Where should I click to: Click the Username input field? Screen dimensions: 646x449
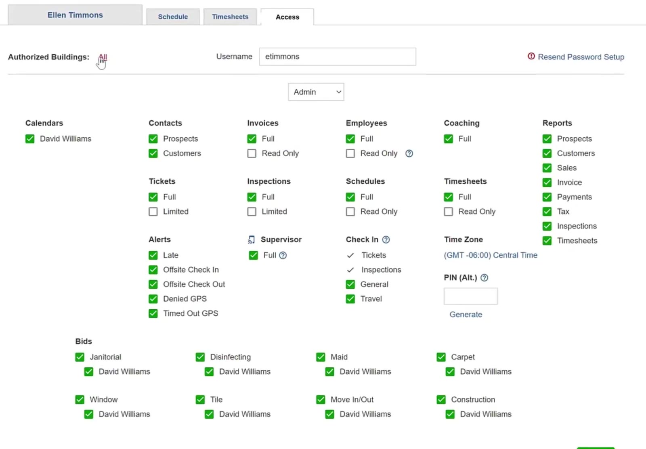click(x=338, y=57)
